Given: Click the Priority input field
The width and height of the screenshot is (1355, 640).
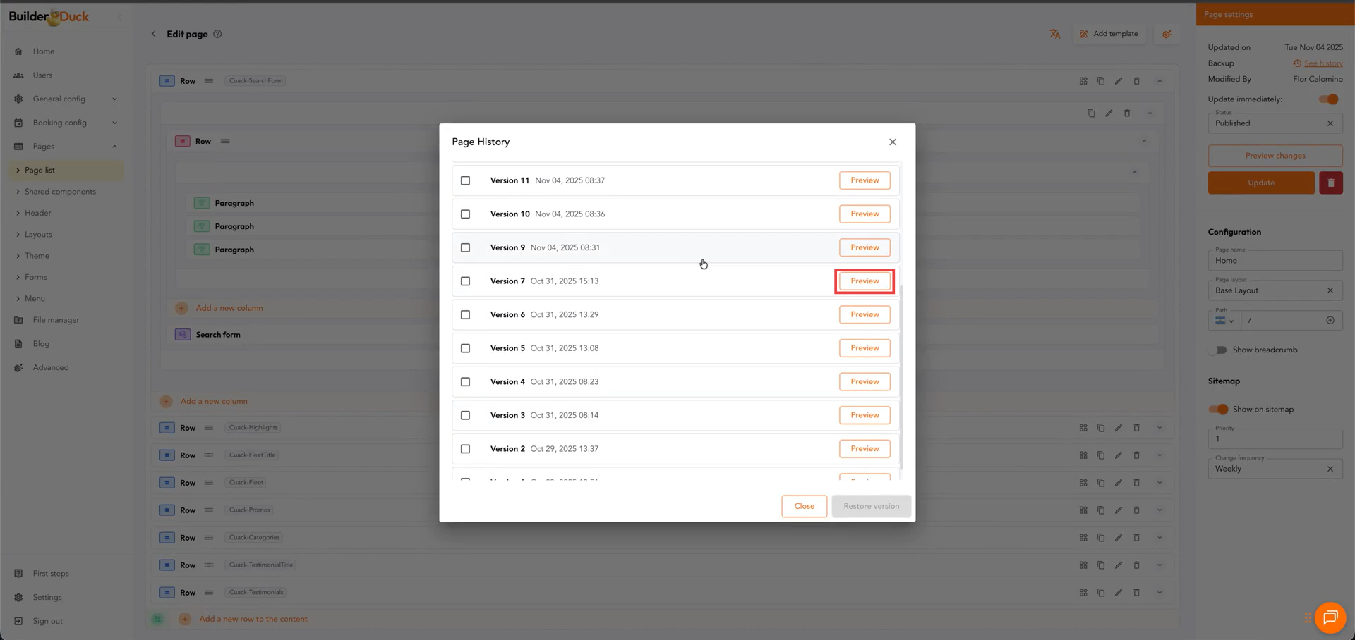Looking at the screenshot, I should (x=1274, y=439).
